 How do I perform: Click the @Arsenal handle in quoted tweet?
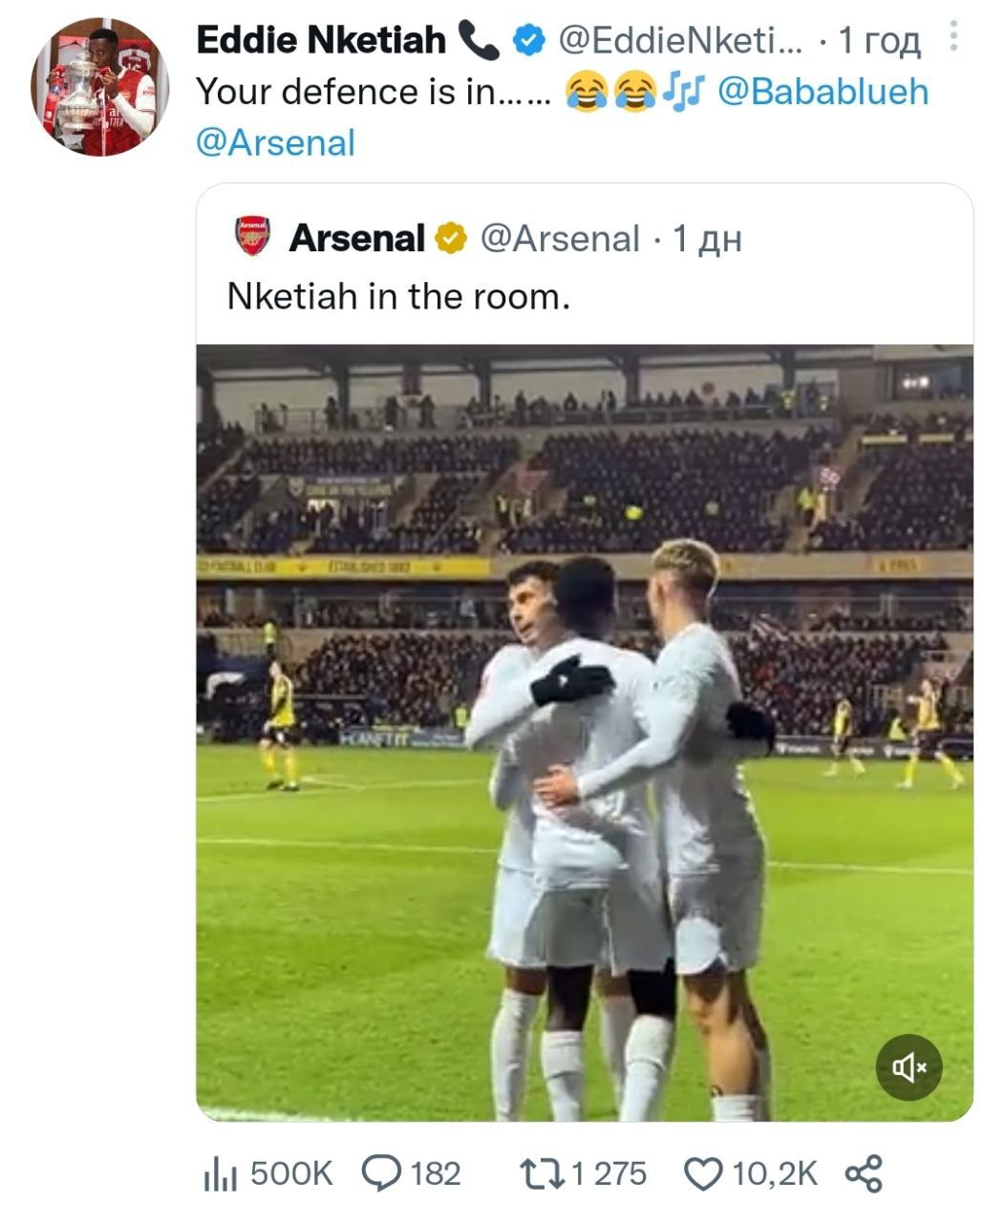559,238
